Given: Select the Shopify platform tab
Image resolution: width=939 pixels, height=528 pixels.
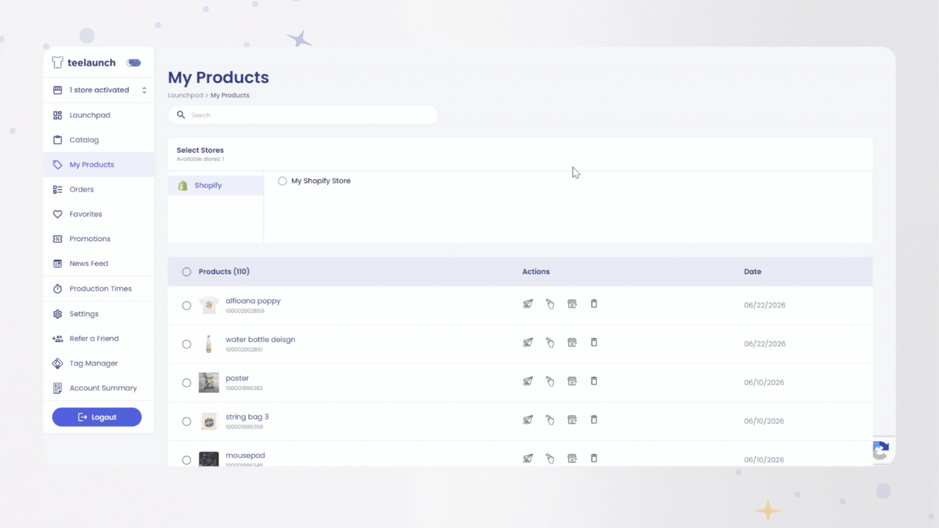Looking at the screenshot, I should 216,185.
